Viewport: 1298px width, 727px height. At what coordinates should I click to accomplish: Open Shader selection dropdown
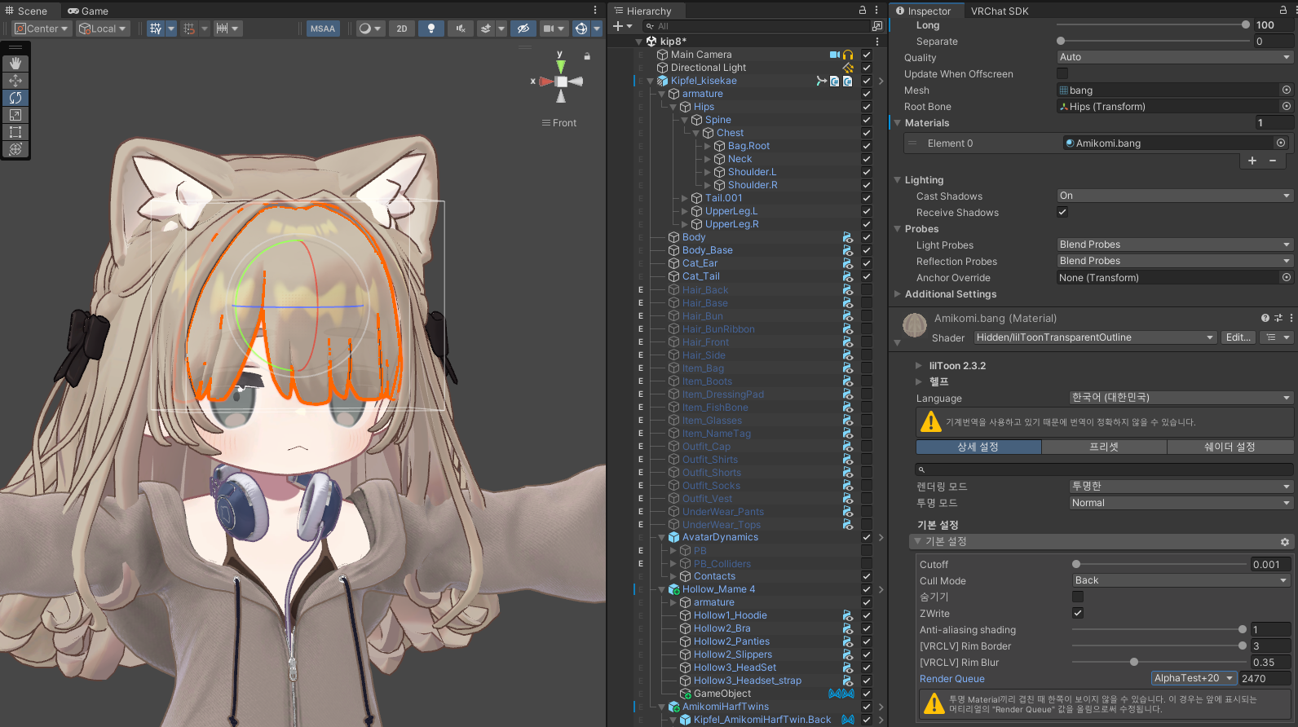coord(1095,338)
